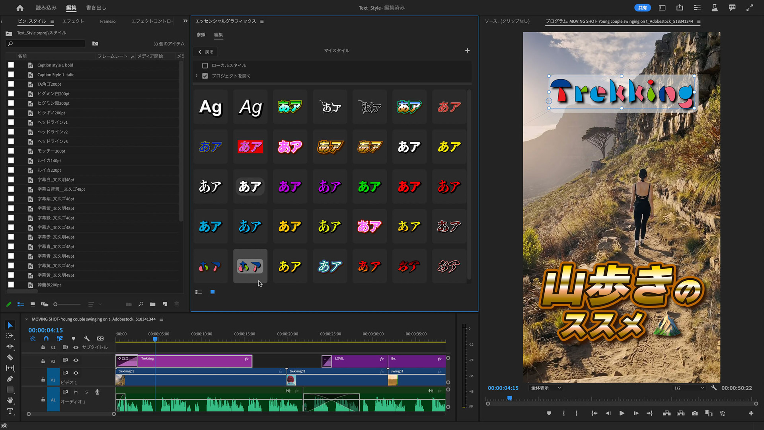Select the Razor tool in timeline toolbar

tap(10, 357)
